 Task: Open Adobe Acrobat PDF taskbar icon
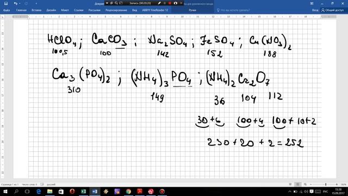(140, 191)
